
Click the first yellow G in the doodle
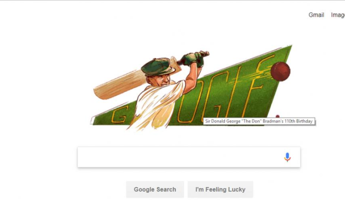click(x=119, y=115)
